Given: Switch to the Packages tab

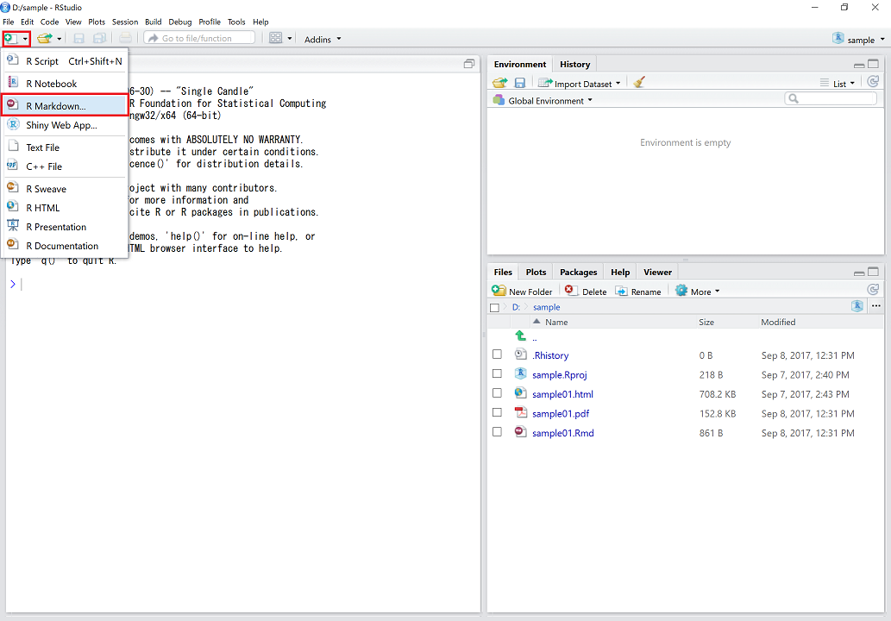Looking at the screenshot, I should coord(579,273).
